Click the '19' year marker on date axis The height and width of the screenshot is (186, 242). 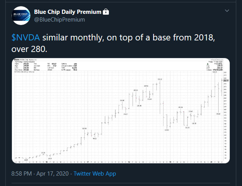(x=170, y=162)
